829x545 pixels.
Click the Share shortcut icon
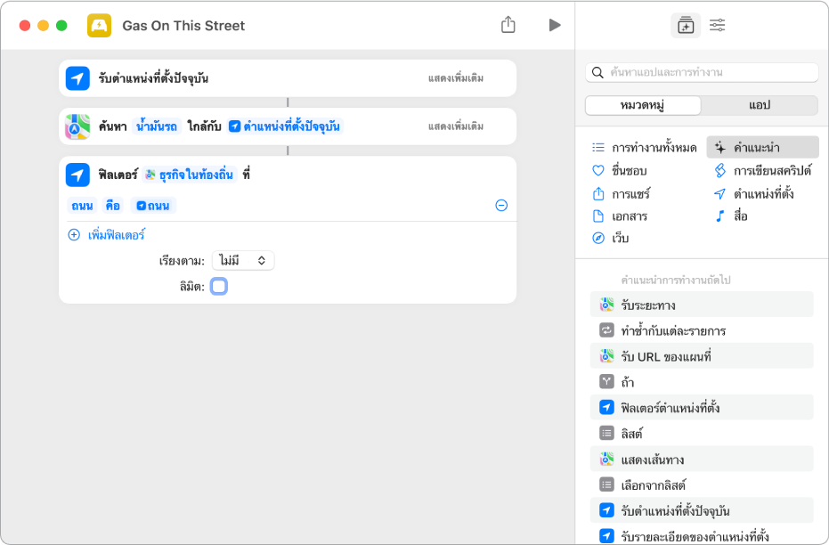point(508,25)
